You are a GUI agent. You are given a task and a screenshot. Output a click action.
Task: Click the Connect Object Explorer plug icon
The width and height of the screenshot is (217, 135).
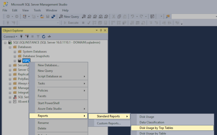pos(21,37)
